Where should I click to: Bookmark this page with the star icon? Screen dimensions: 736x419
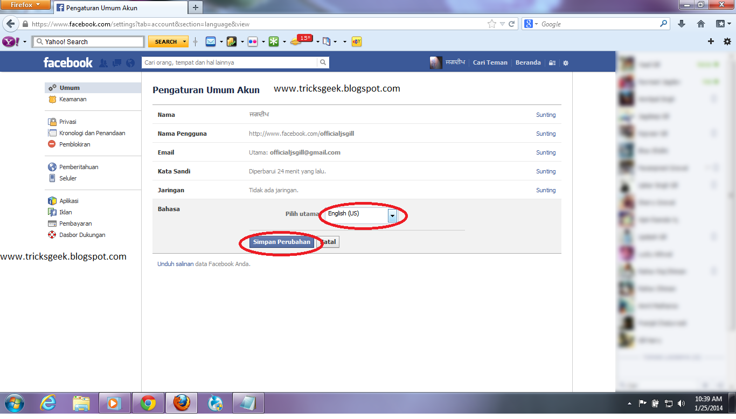(491, 24)
